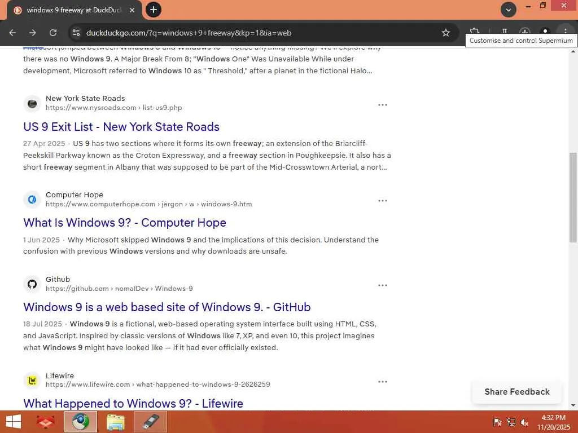
Task: Click the page vertical scrollbar thumb
Action: click(x=573, y=197)
